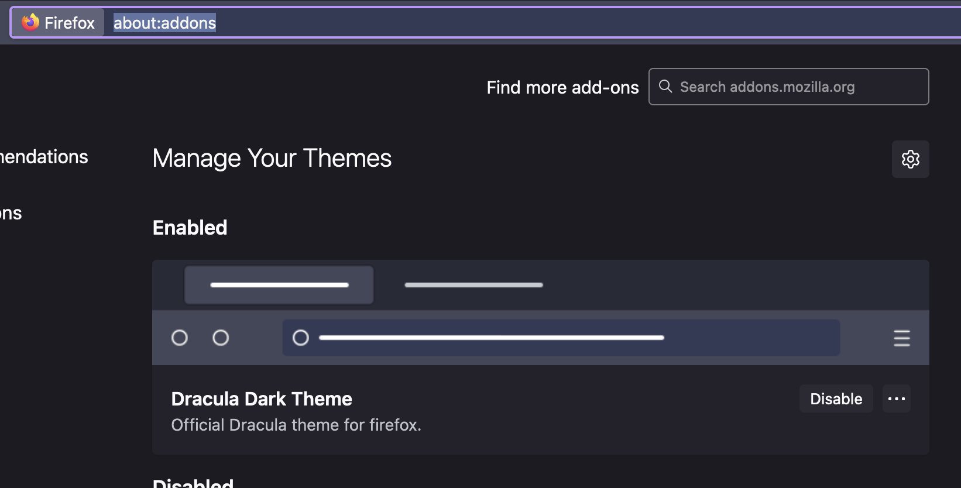Open Recommendations in the sidebar
961x488 pixels.
point(44,156)
